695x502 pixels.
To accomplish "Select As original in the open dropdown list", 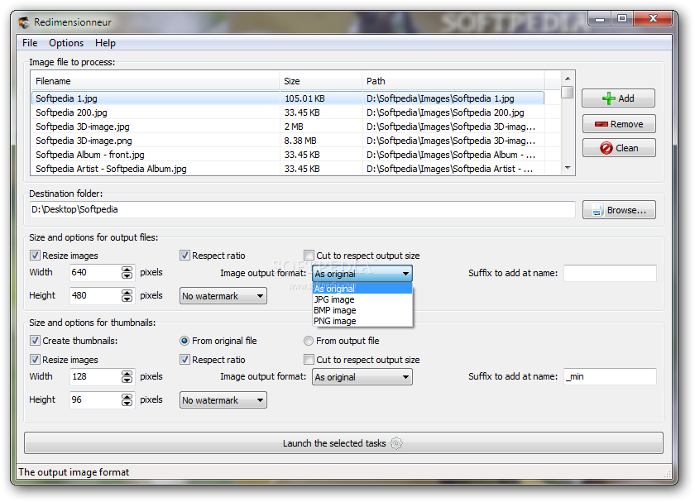I will point(362,289).
